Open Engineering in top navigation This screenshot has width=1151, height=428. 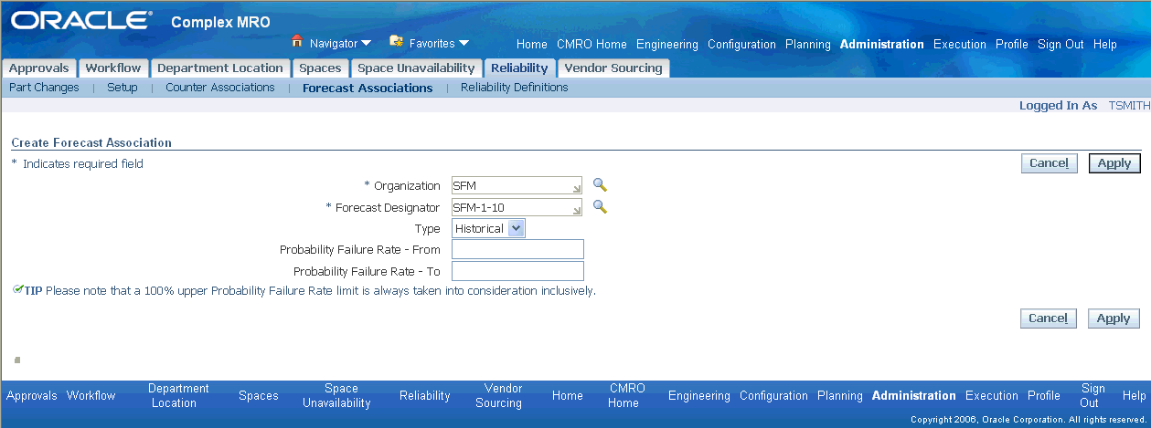click(667, 44)
